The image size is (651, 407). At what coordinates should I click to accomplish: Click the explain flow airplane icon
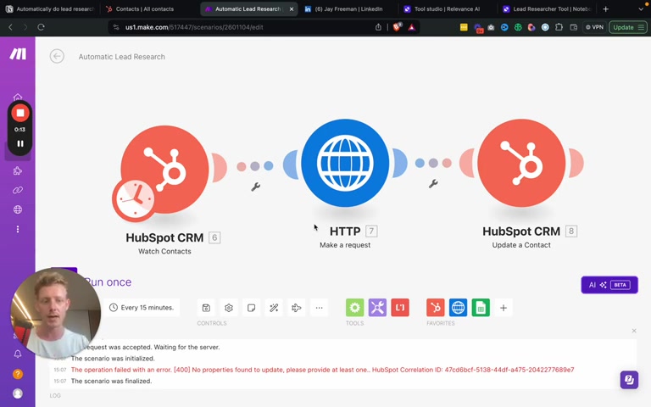click(297, 308)
